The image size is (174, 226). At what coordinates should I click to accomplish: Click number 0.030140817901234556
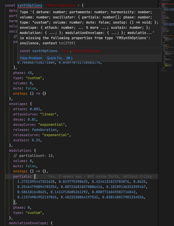[x=123, y=197]
